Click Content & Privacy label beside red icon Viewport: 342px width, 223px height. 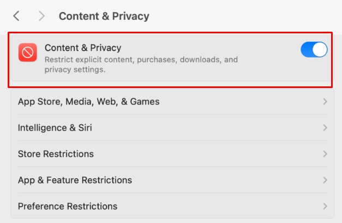[x=83, y=48]
